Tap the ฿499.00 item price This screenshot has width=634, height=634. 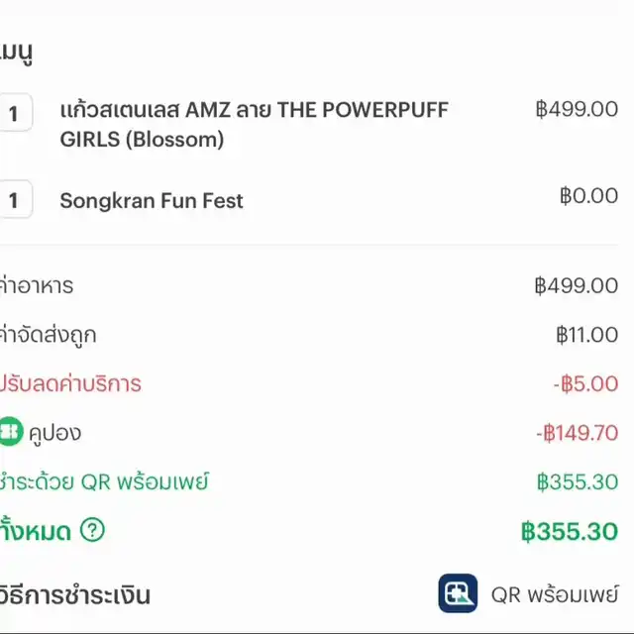click(x=577, y=109)
